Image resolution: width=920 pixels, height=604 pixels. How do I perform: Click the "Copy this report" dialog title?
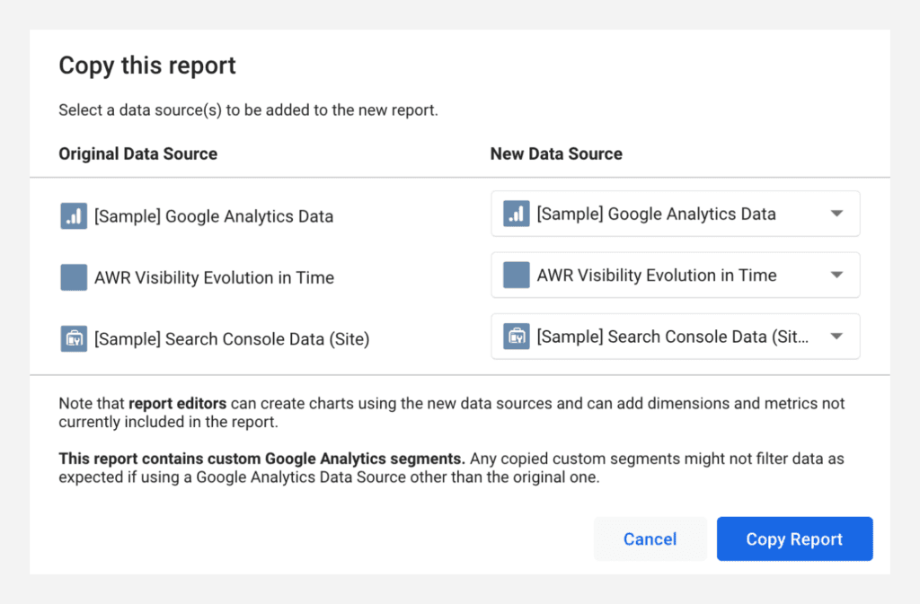147,66
